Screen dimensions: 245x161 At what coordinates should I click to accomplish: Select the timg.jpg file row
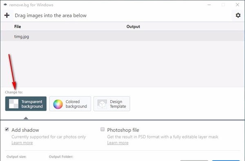122,37
